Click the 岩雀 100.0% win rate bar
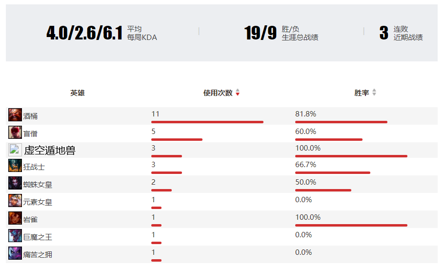The width and height of the screenshot is (444, 267). (351, 225)
